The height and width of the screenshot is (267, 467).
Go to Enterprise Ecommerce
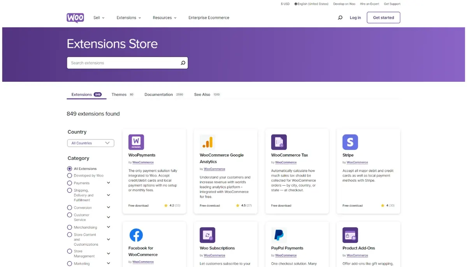209,18
